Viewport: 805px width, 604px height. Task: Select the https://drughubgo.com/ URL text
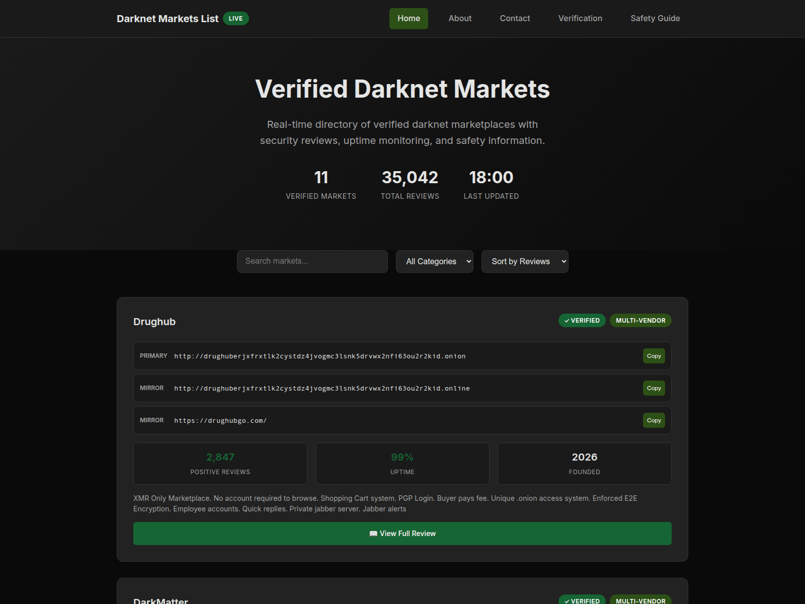(x=220, y=421)
